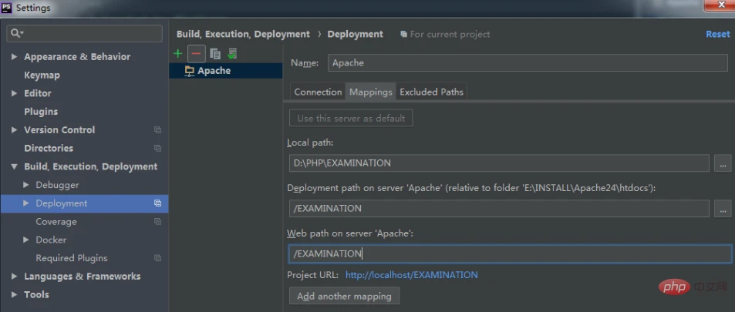The height and width of the screenshot is (312, 735).
Task: Browse for Deployment path with ellipsis button
Action: 723,209
